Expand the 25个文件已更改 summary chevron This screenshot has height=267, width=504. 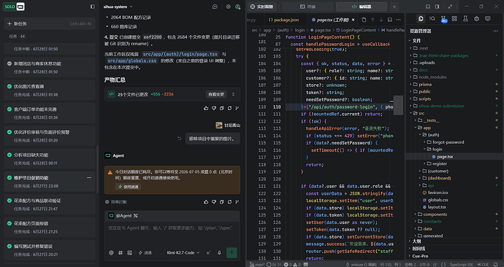(x=233, y=94)
